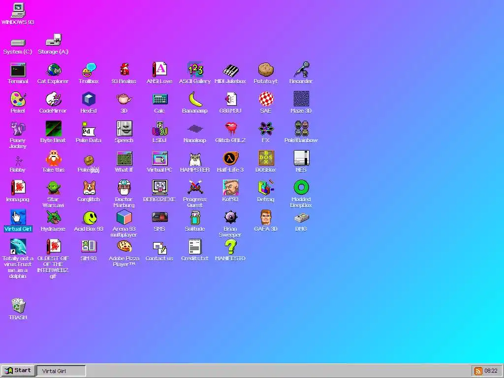
Task: Open the Trollbox chat icon
Action: point(89,70)
